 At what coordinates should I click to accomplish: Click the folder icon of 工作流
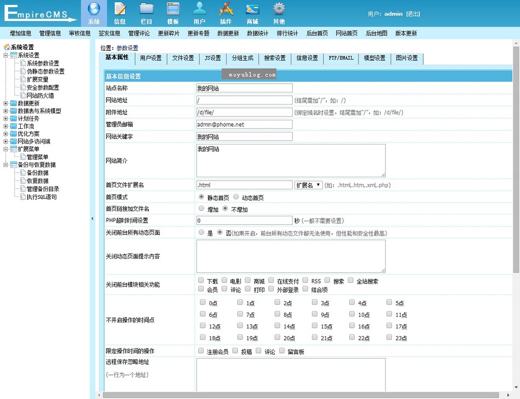(14, 126)
